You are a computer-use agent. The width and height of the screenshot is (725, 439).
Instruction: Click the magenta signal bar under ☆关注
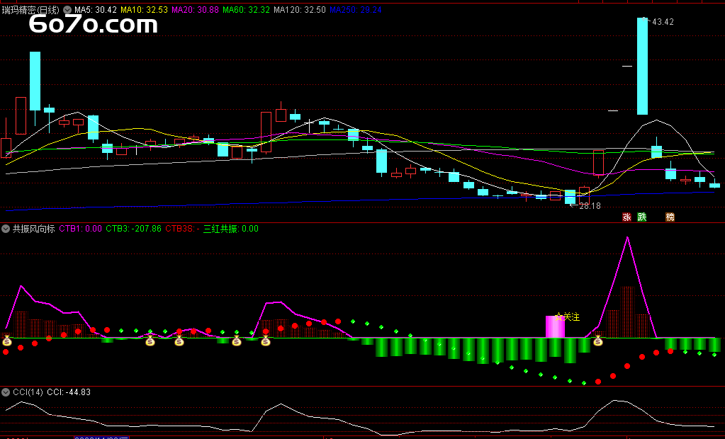pyautogui.click(x=555, y=326)
